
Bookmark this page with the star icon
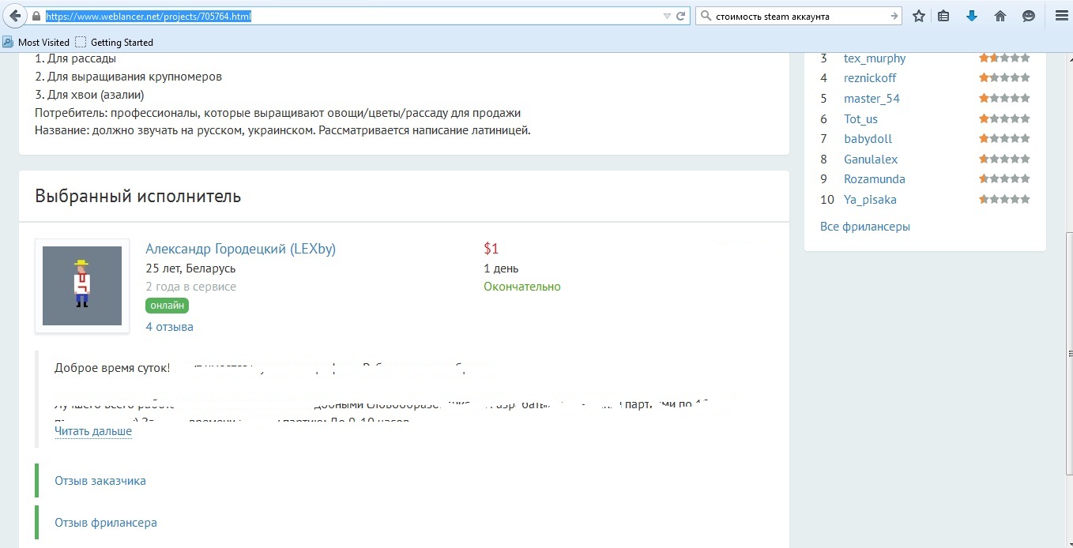pyautogui.click(x=918, y=16)
